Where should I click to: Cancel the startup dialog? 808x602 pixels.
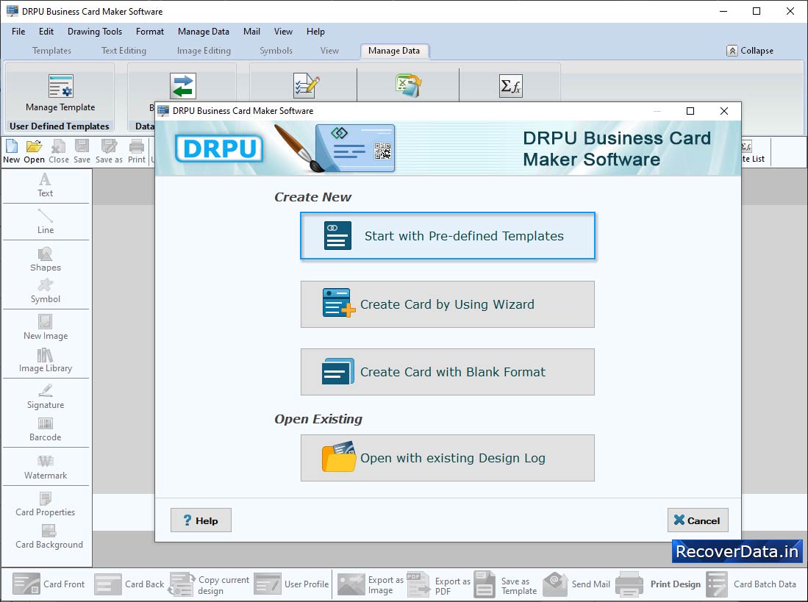pos(698,520)
